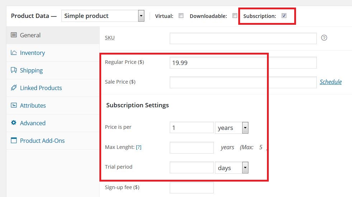Image resolution: width=352 pixels, height=197 pixels.
Task: Click the Attributes panel icon
Action: (14, 105)
